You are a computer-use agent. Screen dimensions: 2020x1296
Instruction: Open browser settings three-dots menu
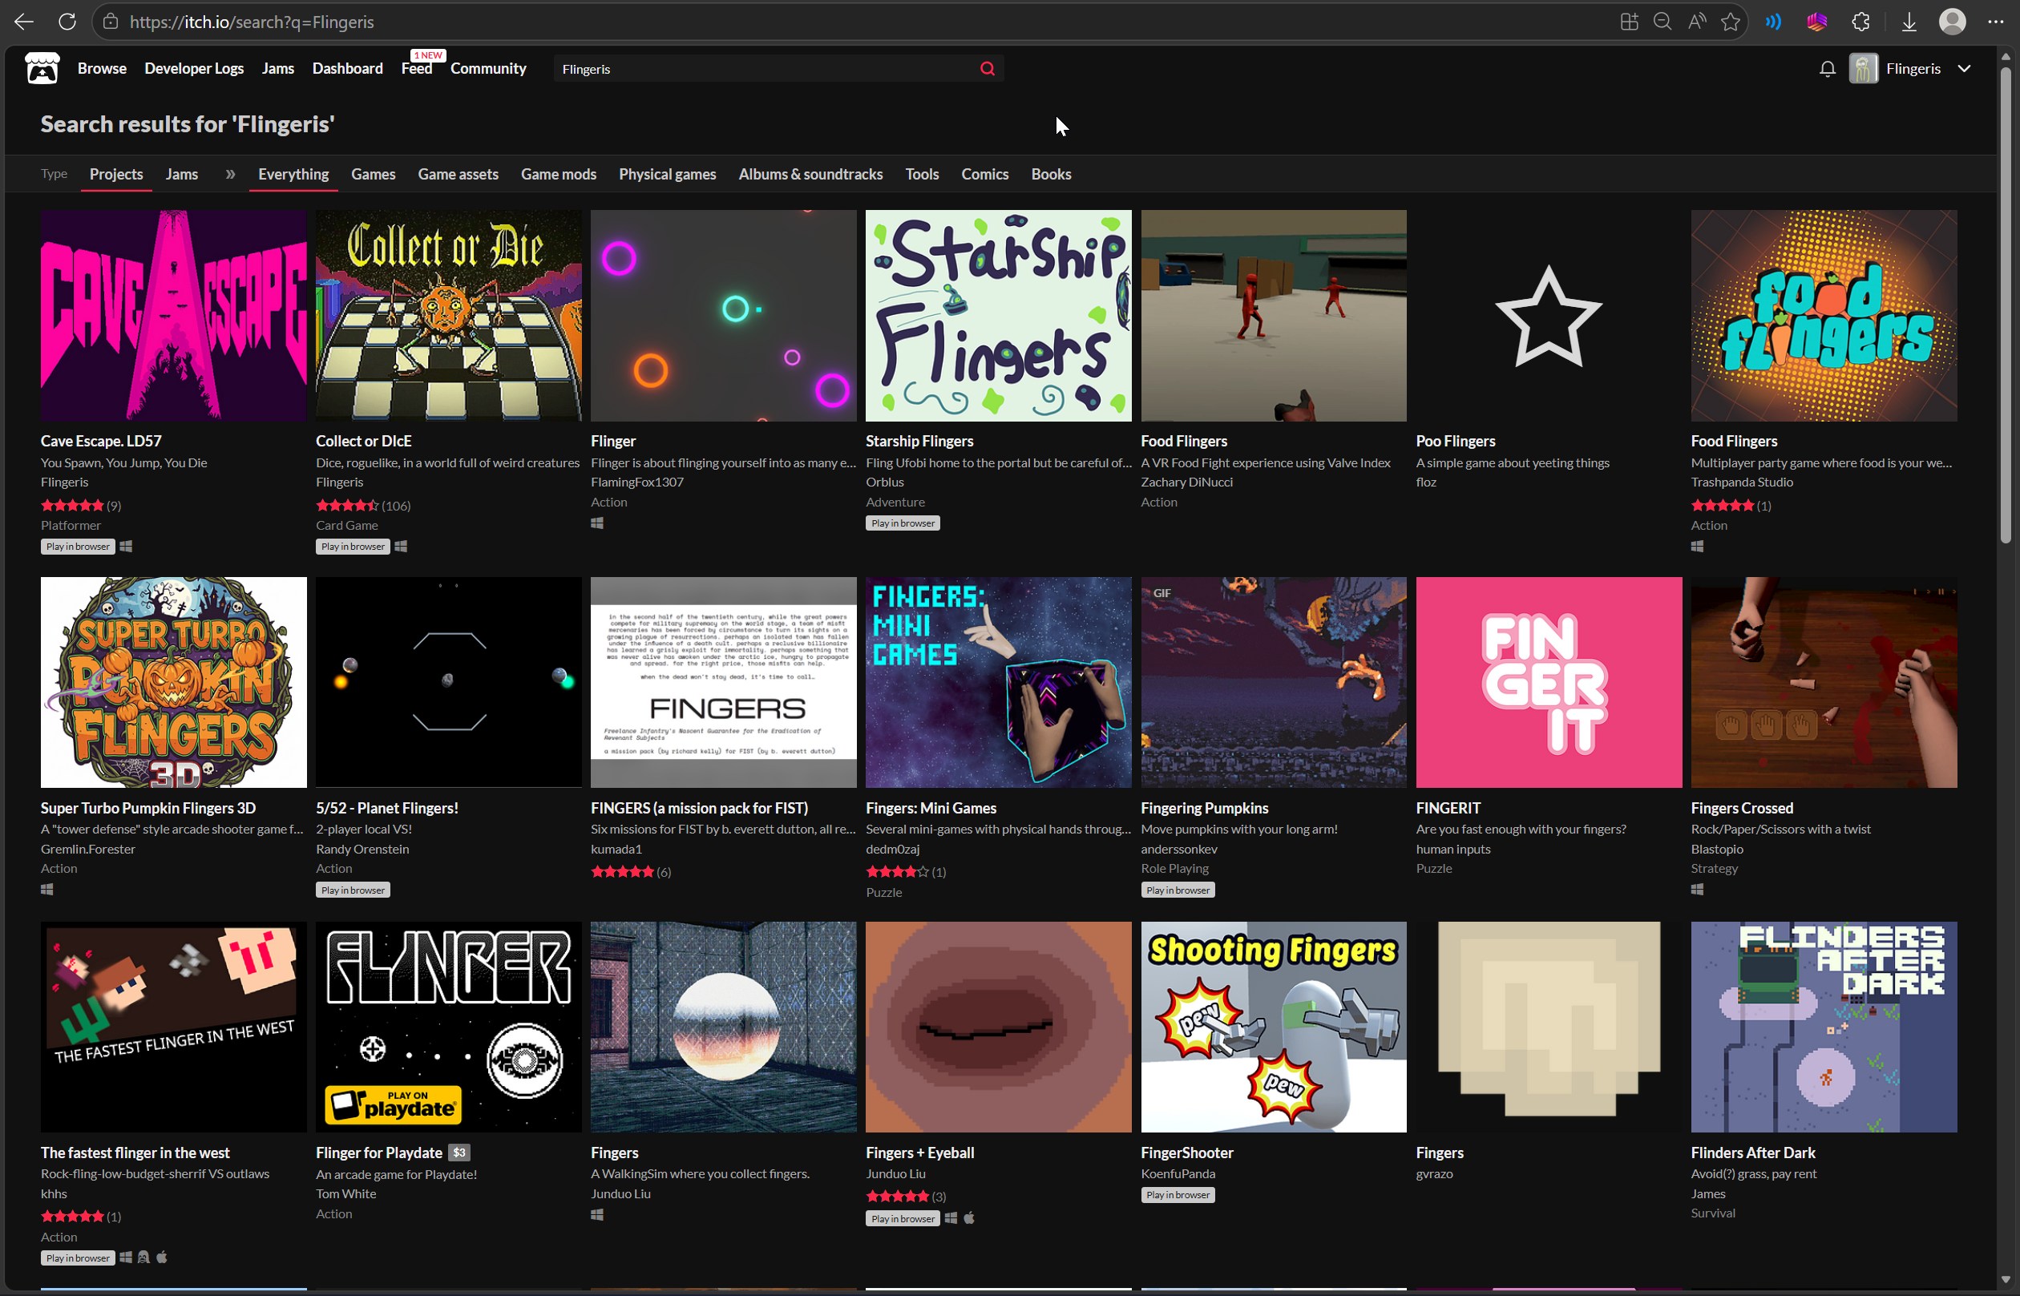(x=1994, y=22)
